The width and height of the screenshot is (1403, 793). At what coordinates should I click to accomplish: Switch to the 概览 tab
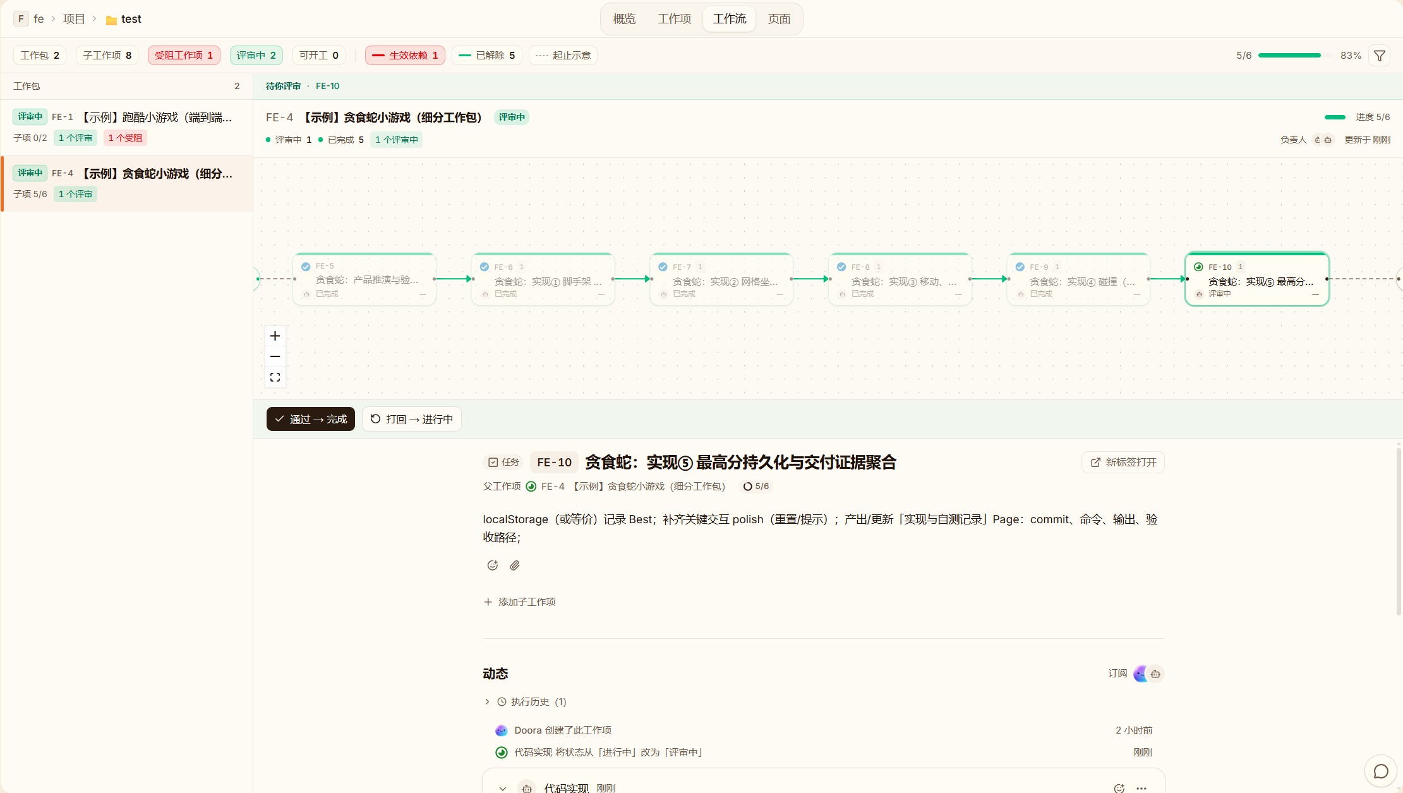[624, 19]
